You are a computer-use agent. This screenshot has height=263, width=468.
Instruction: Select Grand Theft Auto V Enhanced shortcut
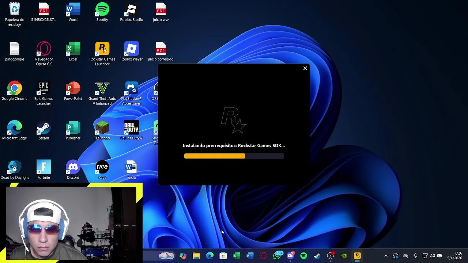[x=102, y=93]
